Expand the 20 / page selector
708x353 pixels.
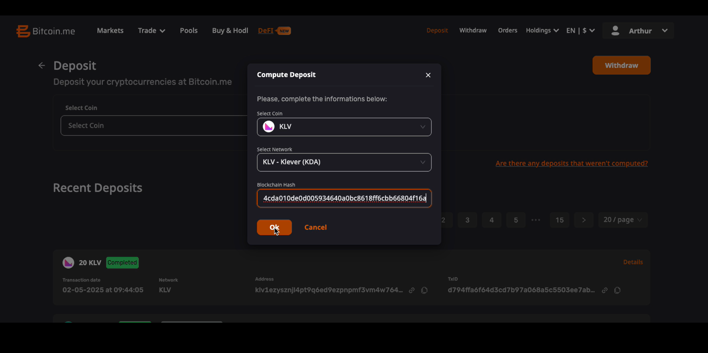pos(623,220)
